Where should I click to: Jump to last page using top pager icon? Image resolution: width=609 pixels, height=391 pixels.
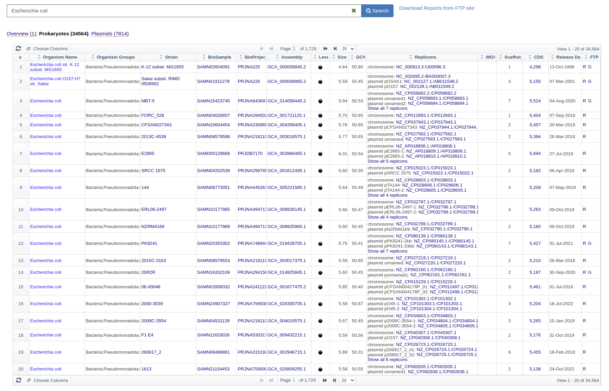(335, 49)
